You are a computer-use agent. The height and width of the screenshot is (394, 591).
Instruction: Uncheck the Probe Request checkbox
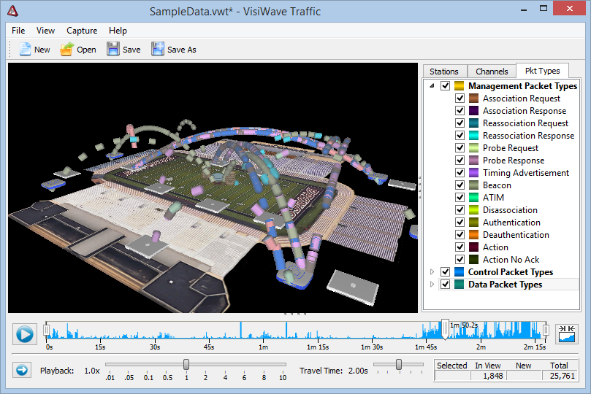(460, 148)
